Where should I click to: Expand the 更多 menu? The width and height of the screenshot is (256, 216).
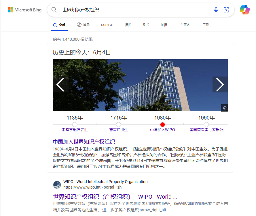click(185, 25)
